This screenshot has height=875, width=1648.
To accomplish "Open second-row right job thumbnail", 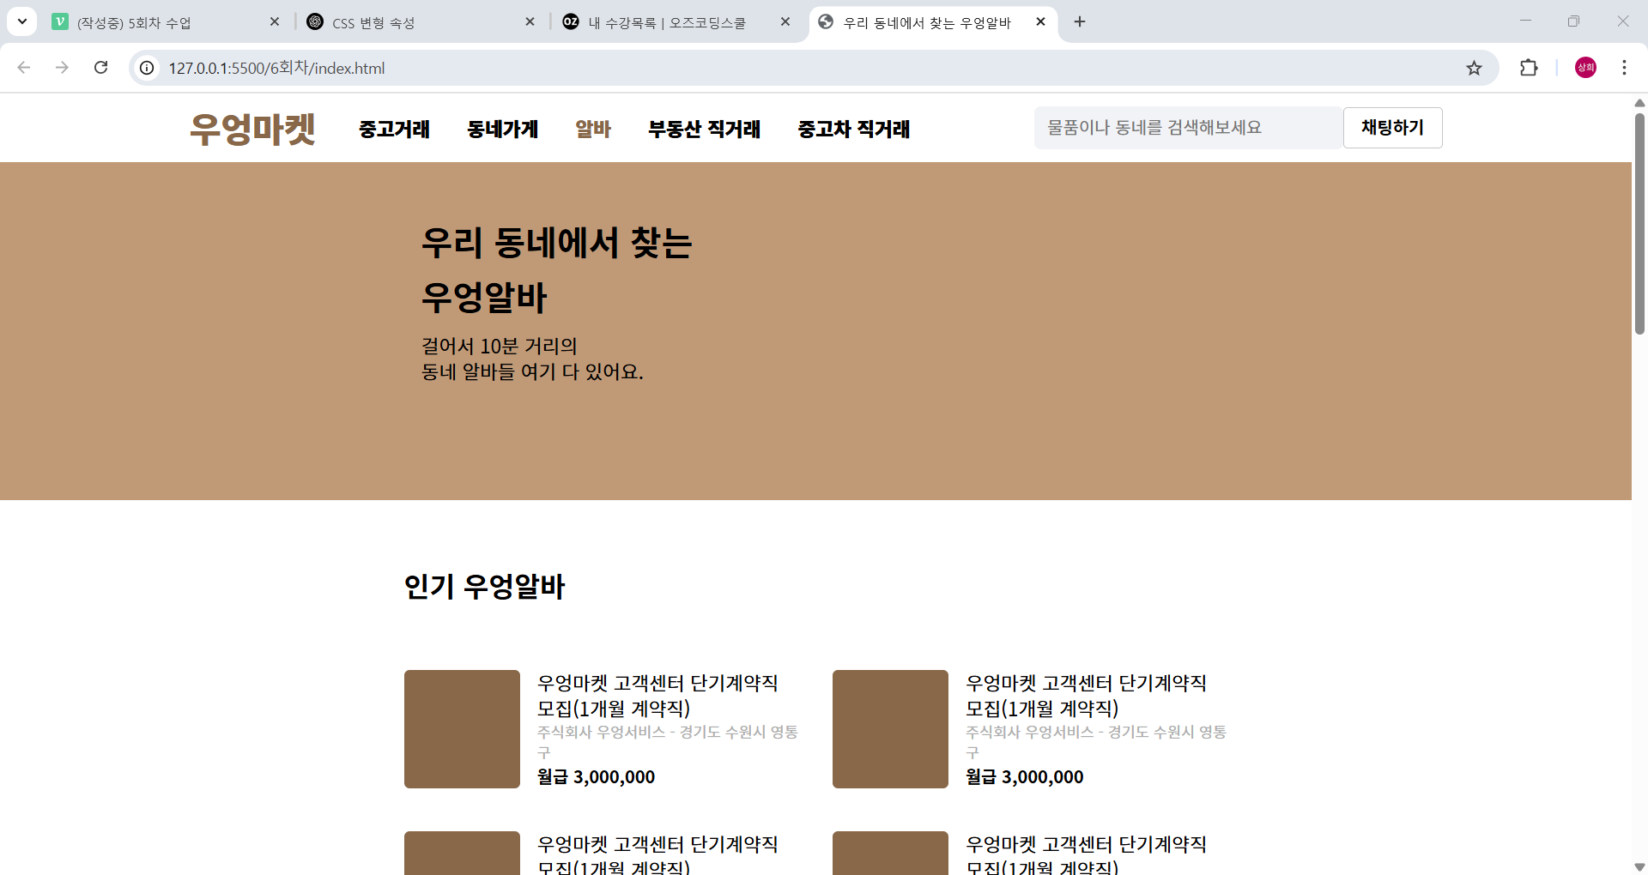I will click(x=890, y=853).
